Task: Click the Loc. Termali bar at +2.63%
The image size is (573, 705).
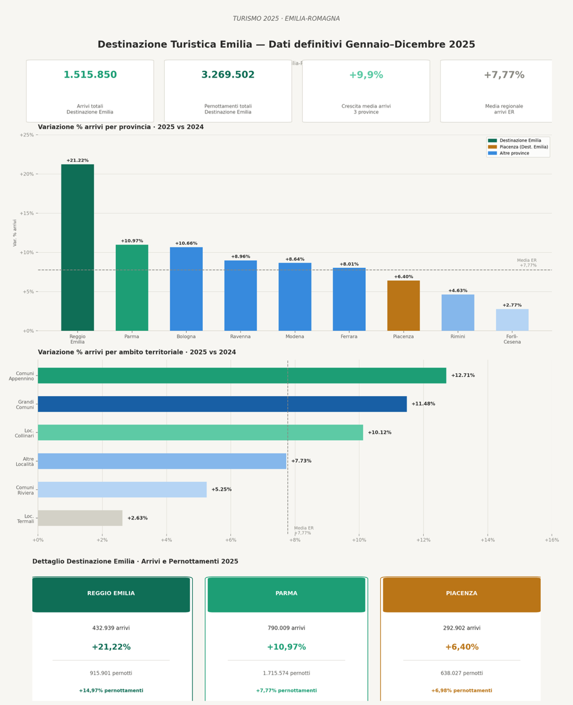Action: (80, 518)
